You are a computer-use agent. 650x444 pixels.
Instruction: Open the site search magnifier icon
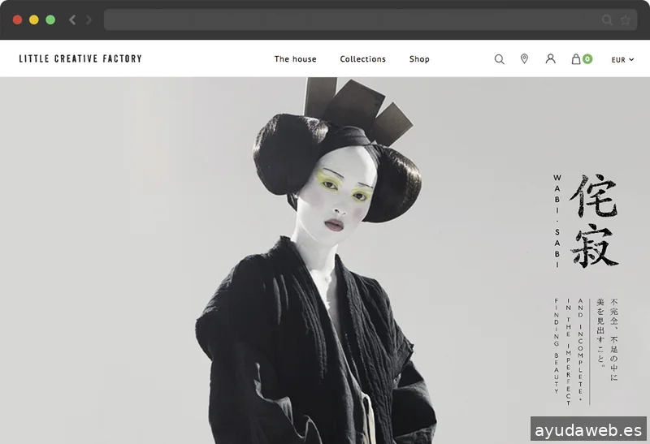[499, 59]
